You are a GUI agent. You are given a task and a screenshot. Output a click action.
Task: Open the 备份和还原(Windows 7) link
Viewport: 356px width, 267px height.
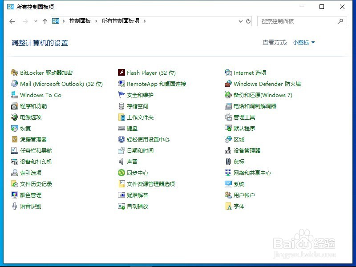point(263,95)
